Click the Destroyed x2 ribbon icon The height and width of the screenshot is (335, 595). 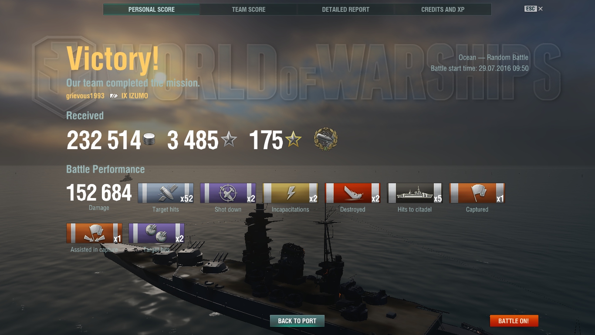352,193
